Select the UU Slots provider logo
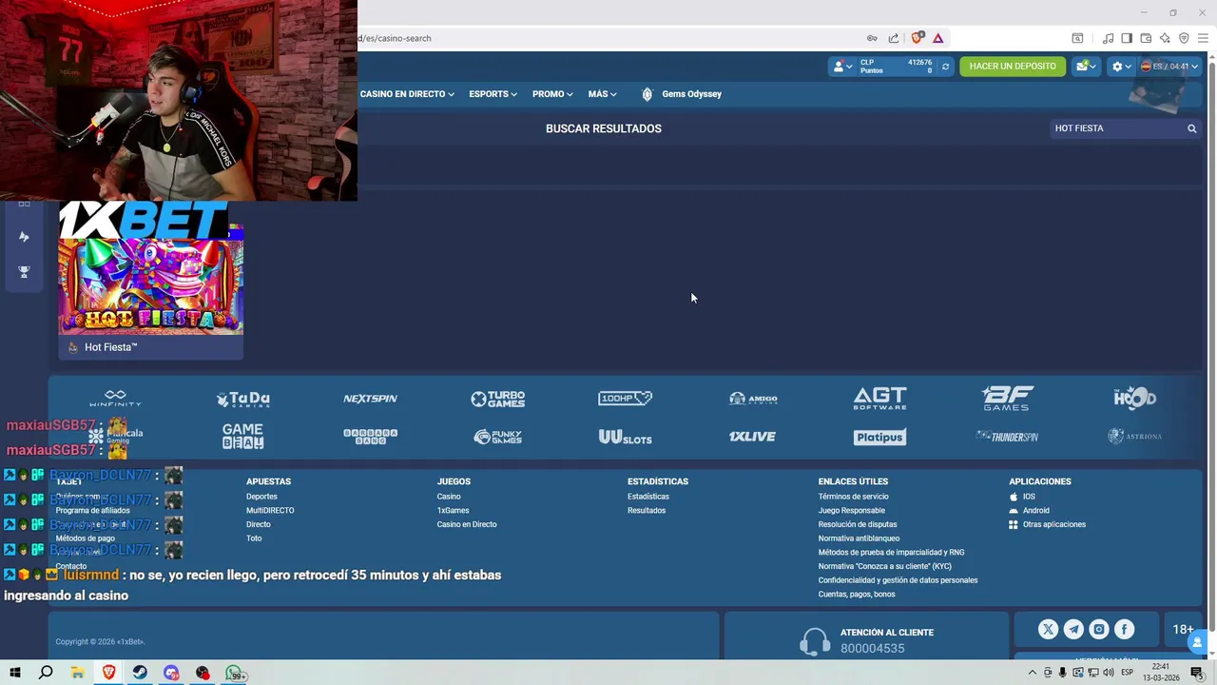The image size is (1217, 685). (x=625, y=437)
